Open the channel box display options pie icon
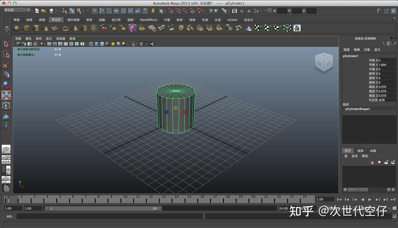398x228 pixels. coord(389,44)
